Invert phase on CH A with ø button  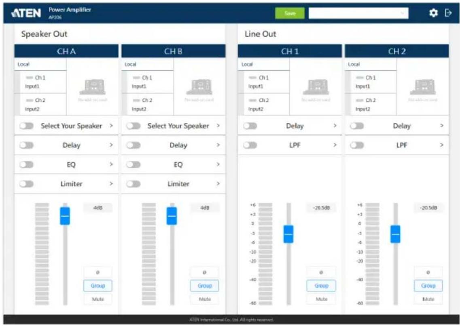coord(98,272)
